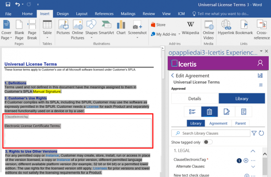Open the File tab
Image resolution: width=271 pixels, height=177 pixels.
[x=8, y=14]
